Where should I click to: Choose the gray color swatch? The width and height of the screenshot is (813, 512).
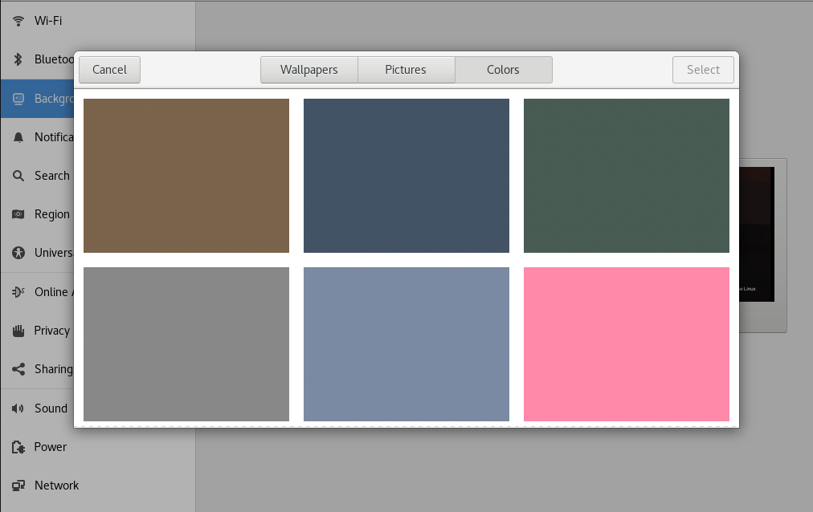point(186,344)
